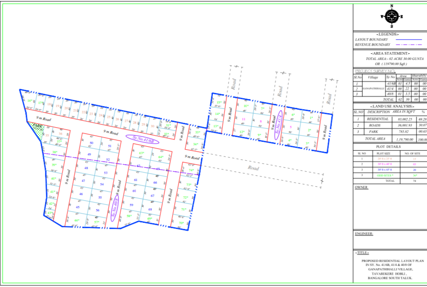Click the "41/6B" survey number table cell
The image size is (427, 287).
pyautogui.click(x=391, y=84)
